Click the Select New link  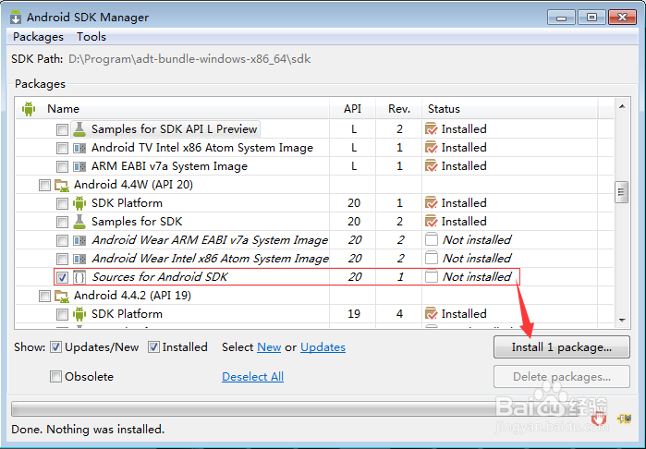click(269, 347)
